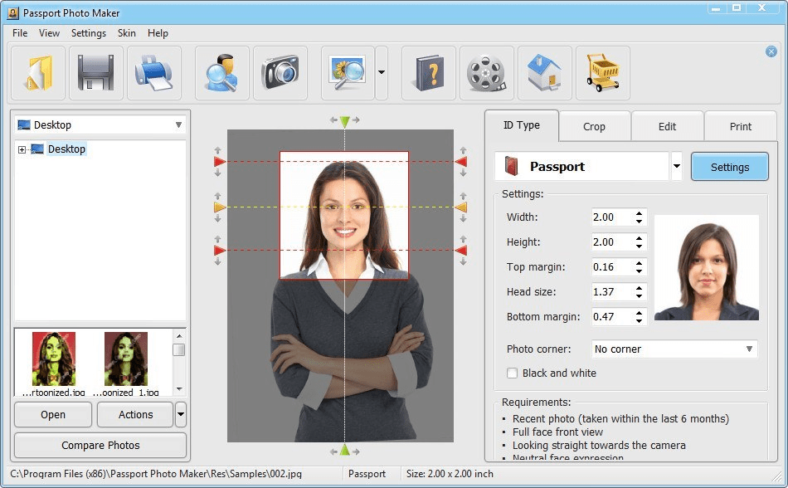Open an image folder
Image resolution: width=788 pixels, height=488 pixels.
37,72
